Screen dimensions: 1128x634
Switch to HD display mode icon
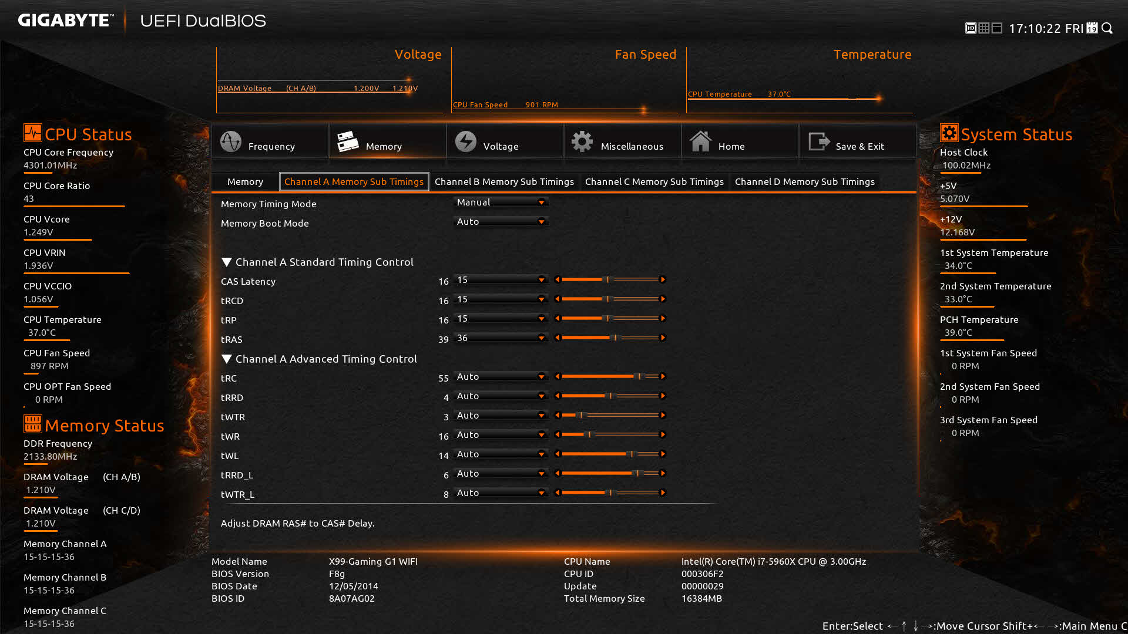pyautogui.click(x=971, y=28)
